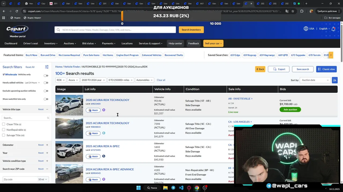Open Telegram from the taskbar

pos(173,188)
